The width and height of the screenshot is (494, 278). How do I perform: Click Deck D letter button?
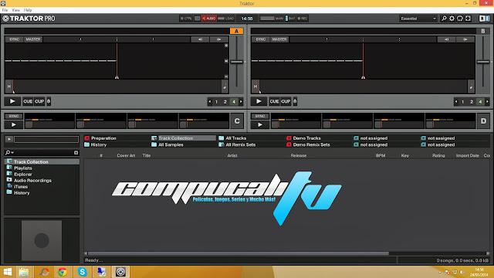[484, 121]
